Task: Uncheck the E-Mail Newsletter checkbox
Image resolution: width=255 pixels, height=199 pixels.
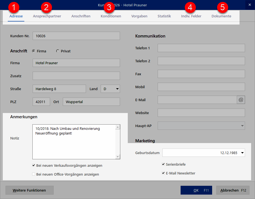Action: pos(163,173)
